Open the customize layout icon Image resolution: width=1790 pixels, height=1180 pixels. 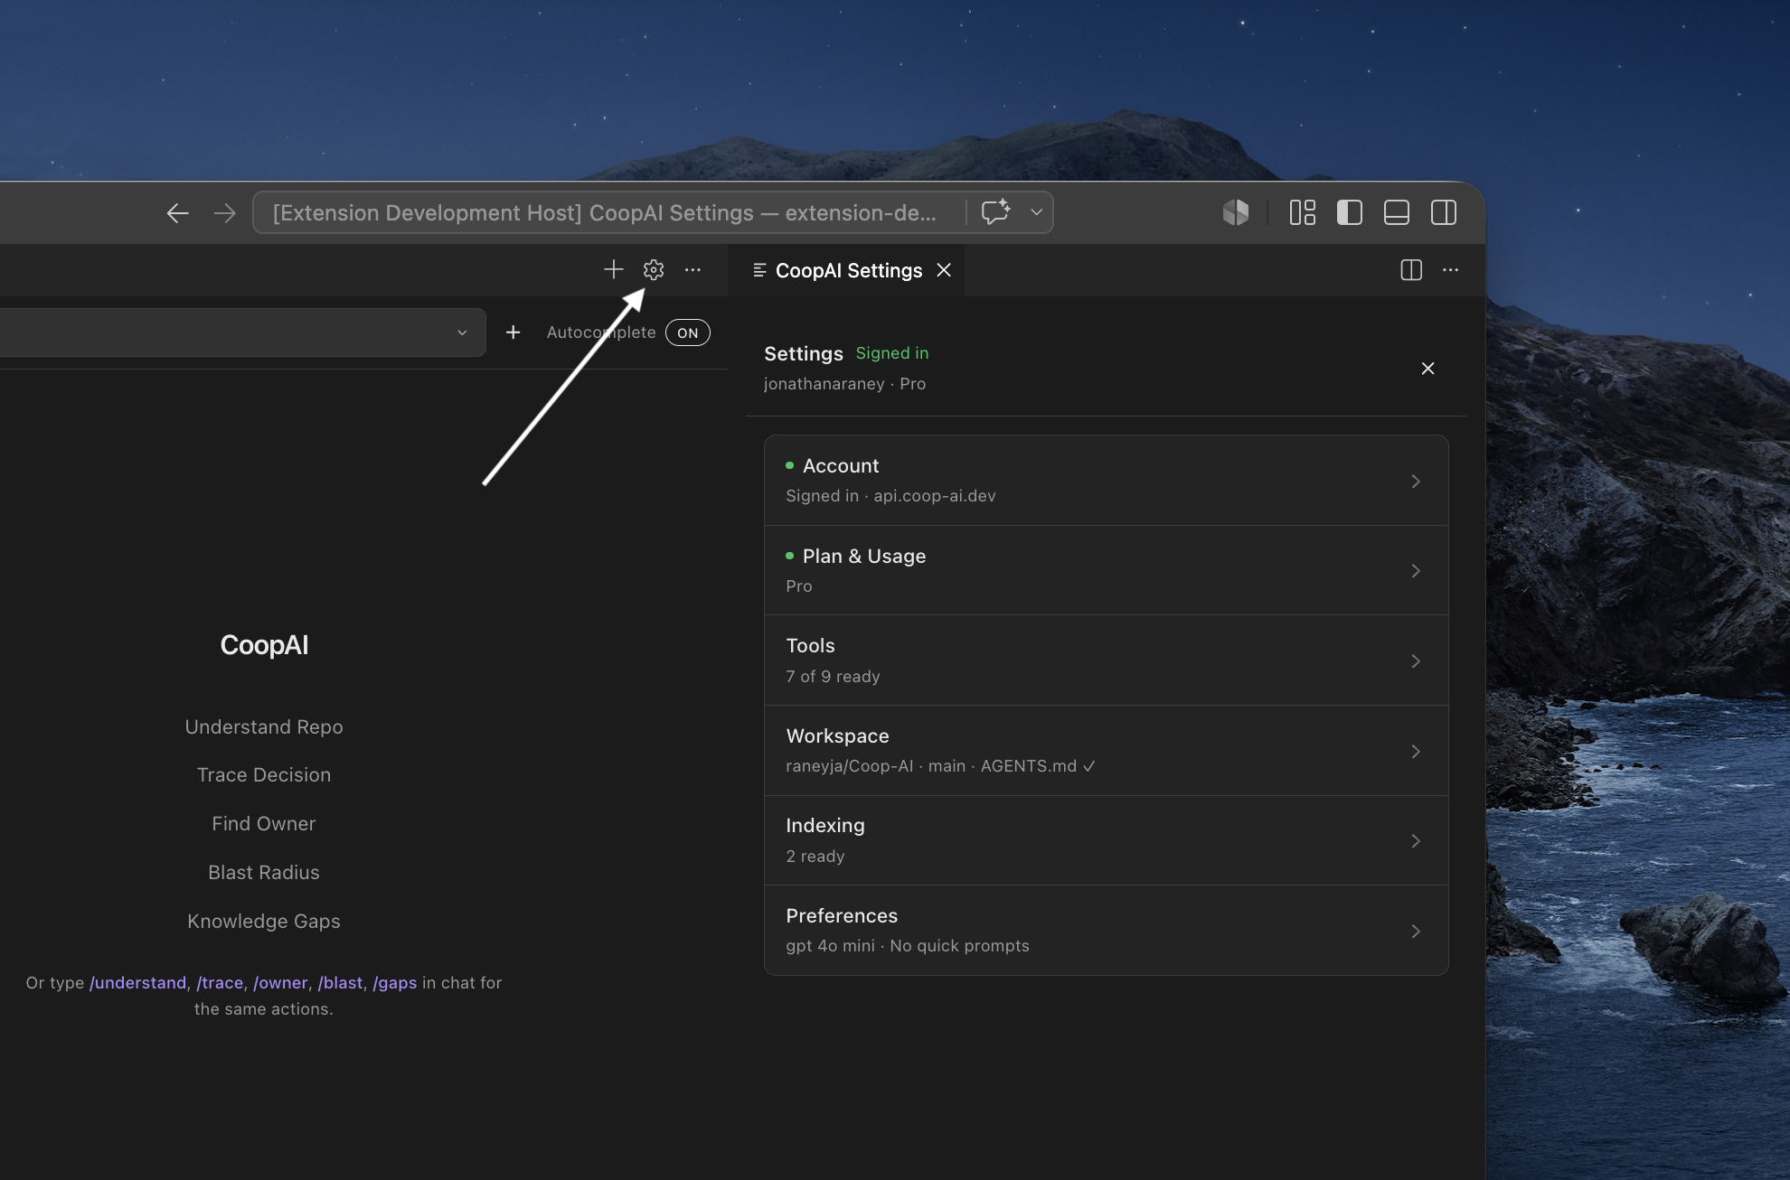click(1303, 212)
